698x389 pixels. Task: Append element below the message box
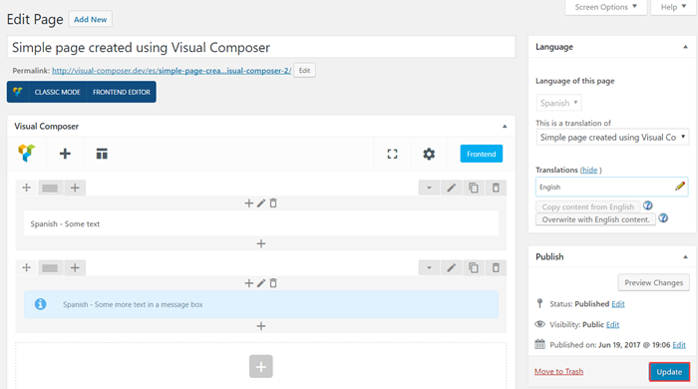[x=261, y=326]
